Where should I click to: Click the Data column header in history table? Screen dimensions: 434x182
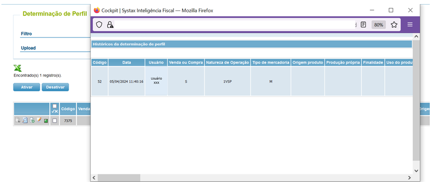(x=126, y=63)
